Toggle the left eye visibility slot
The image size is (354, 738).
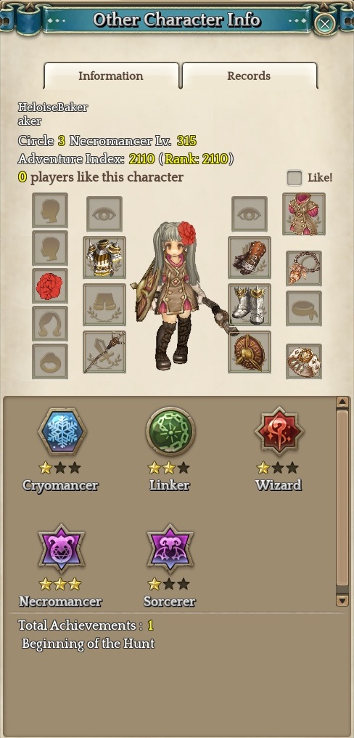104,214
